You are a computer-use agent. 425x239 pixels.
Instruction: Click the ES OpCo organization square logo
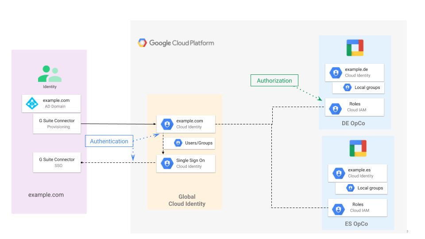(358, 148)
